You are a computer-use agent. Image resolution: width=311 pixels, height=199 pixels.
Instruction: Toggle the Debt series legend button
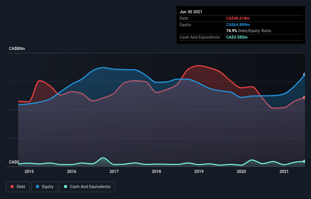(18, 187)
